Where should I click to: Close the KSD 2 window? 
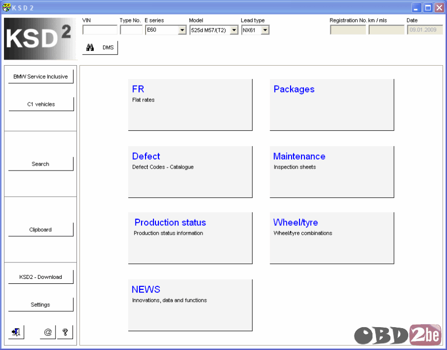pyautogui.click(x=439, y=7)
